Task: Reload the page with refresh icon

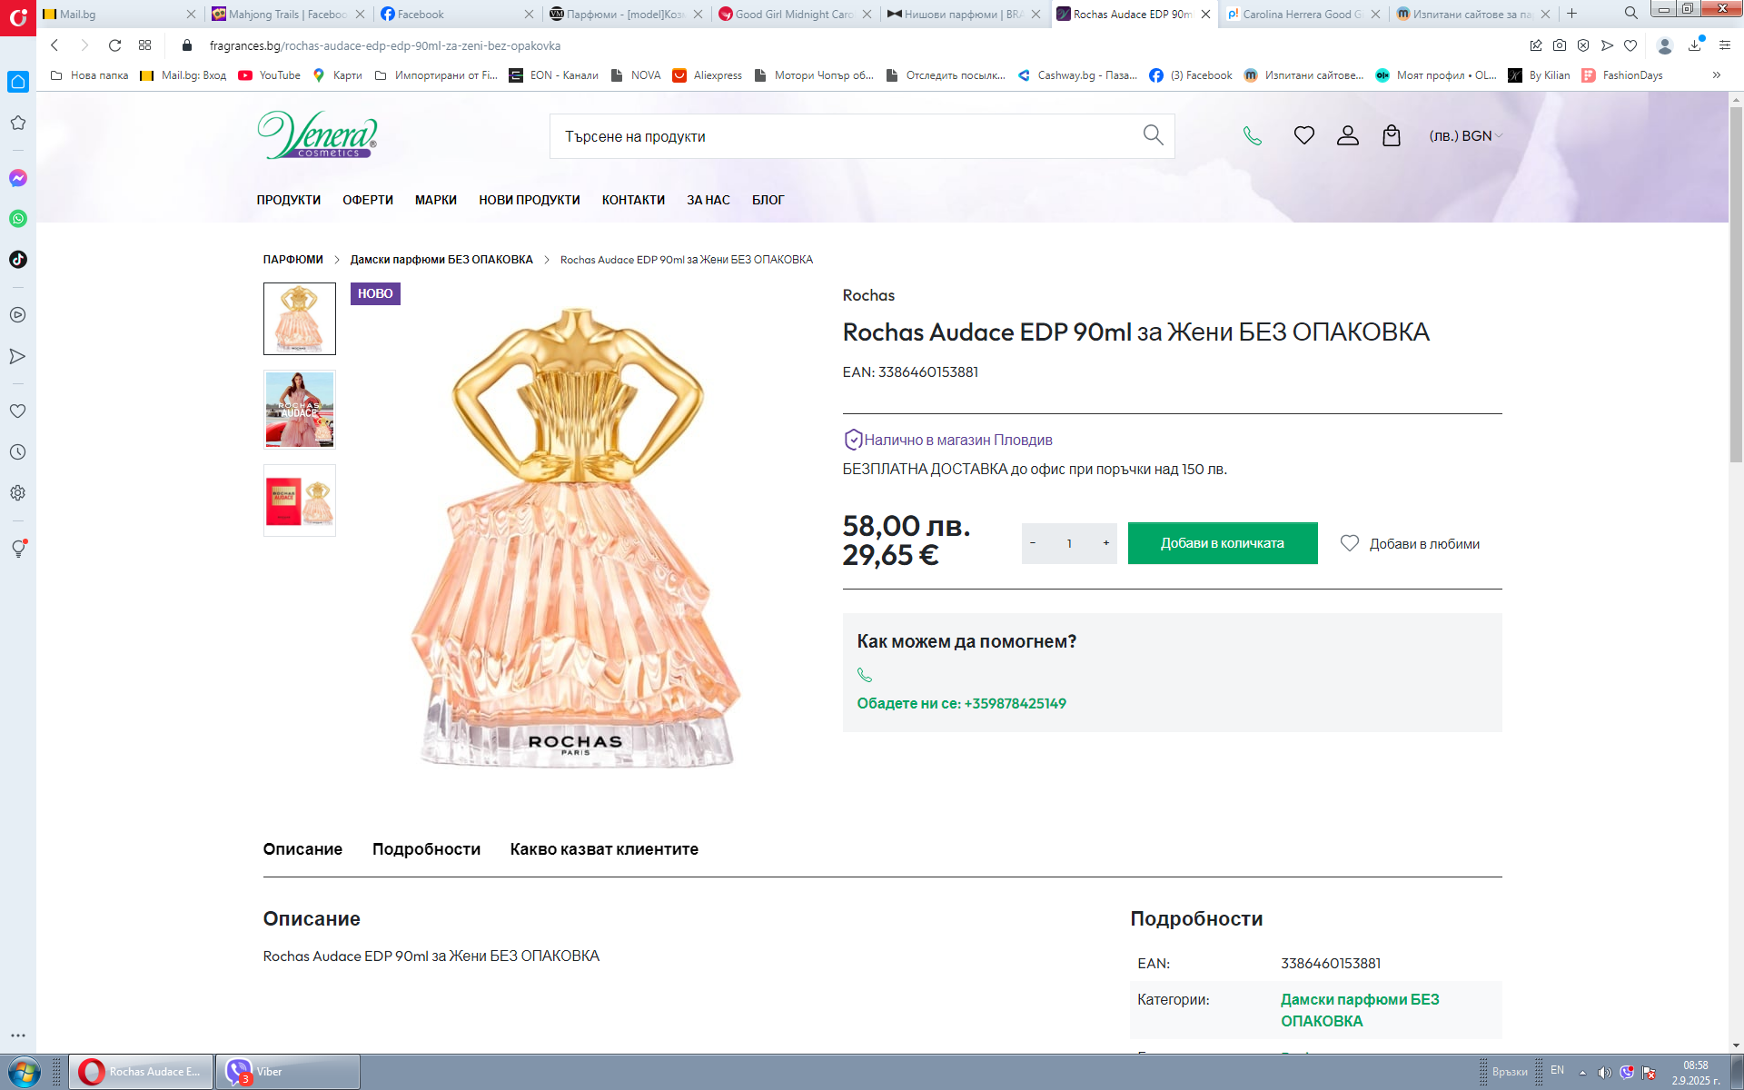Action: (x=114, y=45)
